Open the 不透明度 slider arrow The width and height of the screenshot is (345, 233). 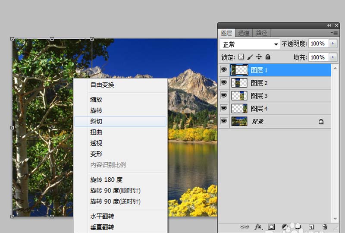click(333, 44)
